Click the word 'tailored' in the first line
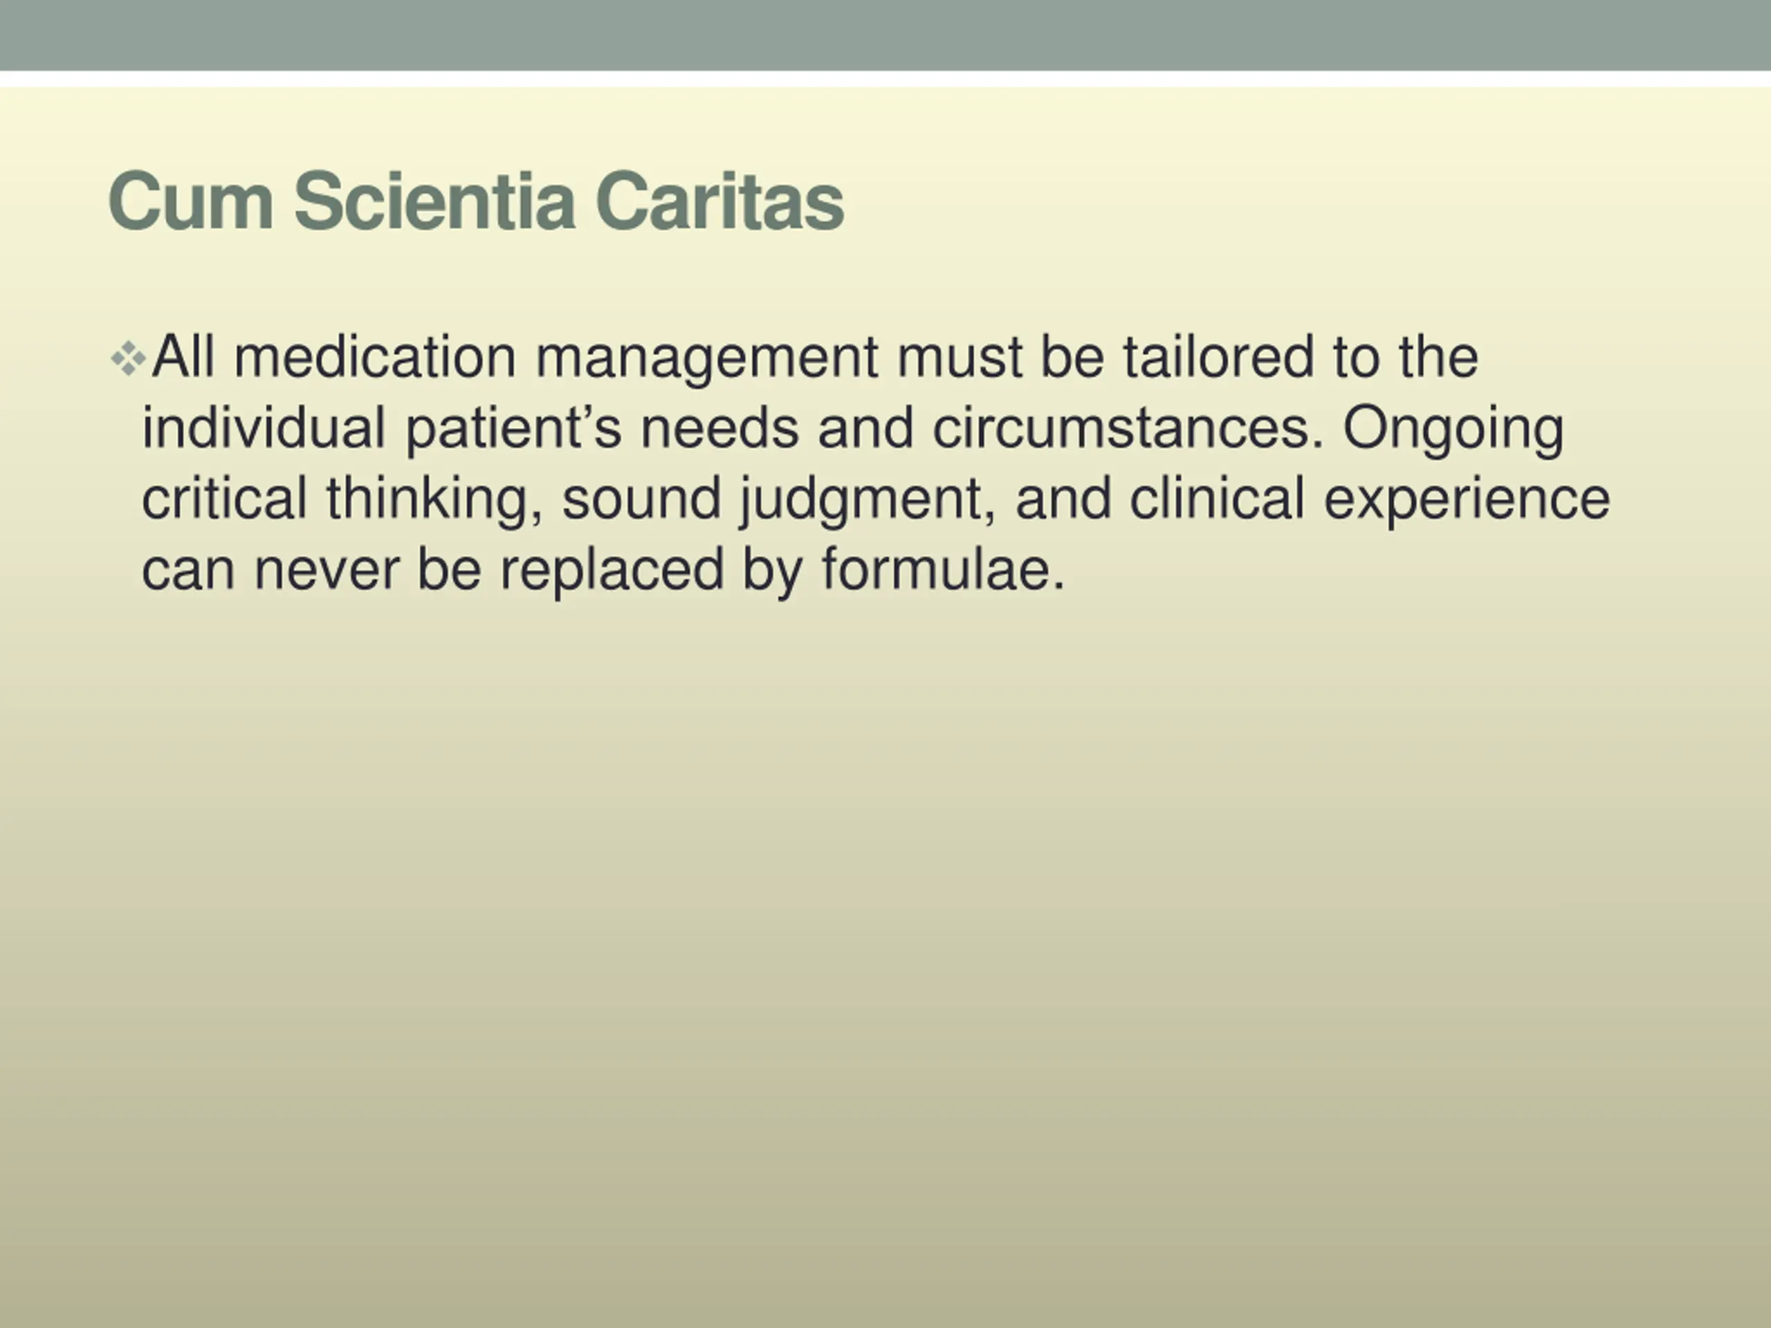This screenshot has width=1771, height=1328. (x=1218, y=356)
